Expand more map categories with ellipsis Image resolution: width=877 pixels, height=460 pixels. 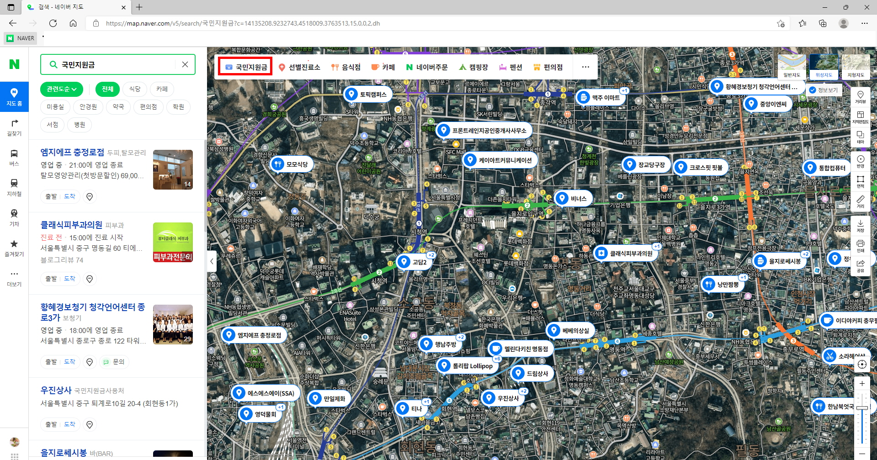[585, 67]
